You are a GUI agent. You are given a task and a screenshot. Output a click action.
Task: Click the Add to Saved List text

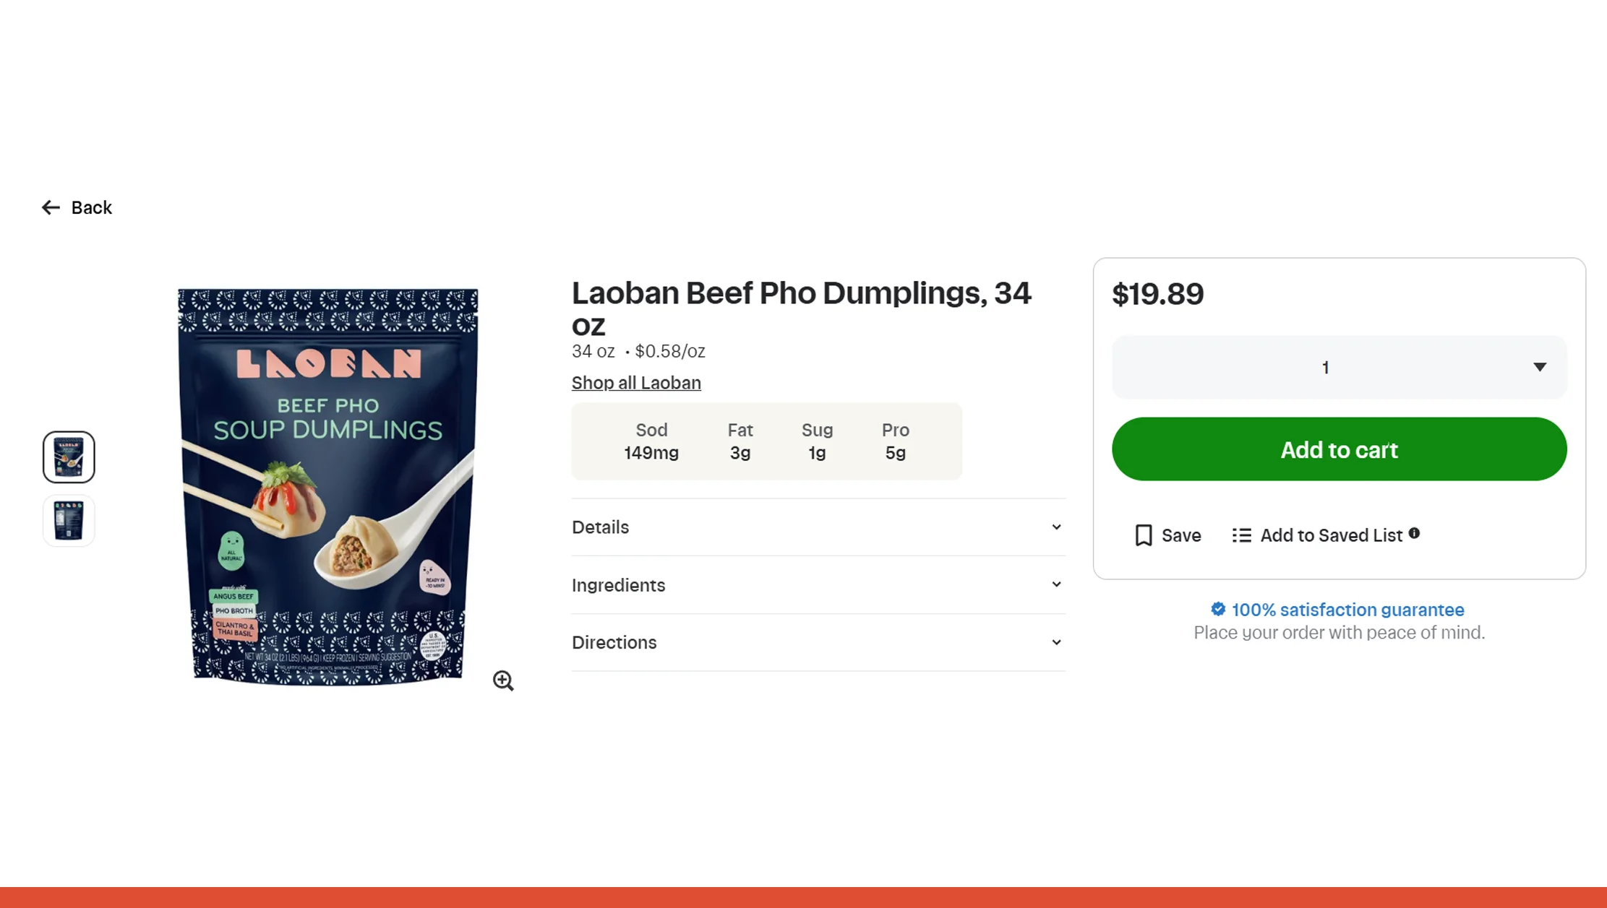tap(1331, 535)
